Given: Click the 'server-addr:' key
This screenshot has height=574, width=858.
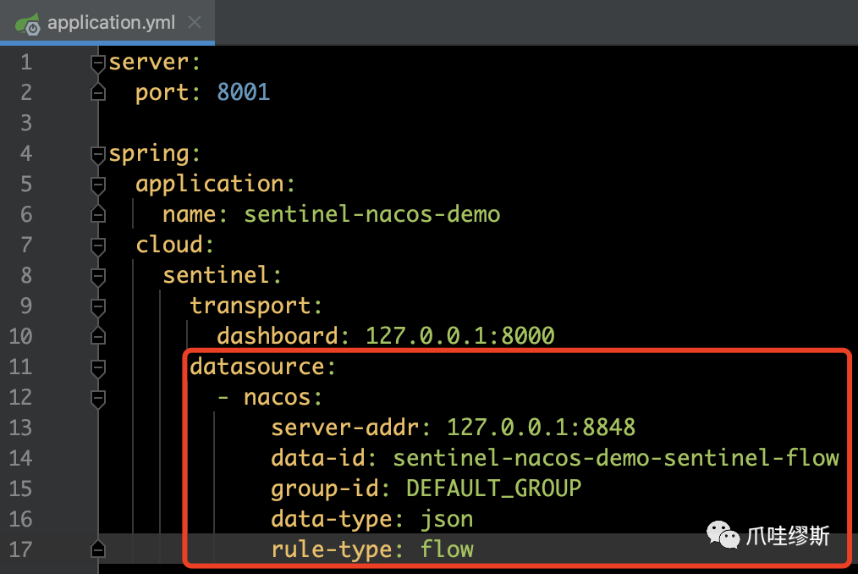Looking at the screenshot, I should [x=351, y=428].
